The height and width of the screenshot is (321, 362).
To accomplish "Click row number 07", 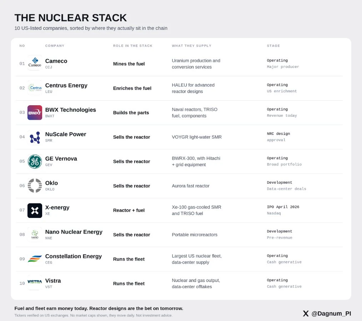I will (x=22, y=210).
